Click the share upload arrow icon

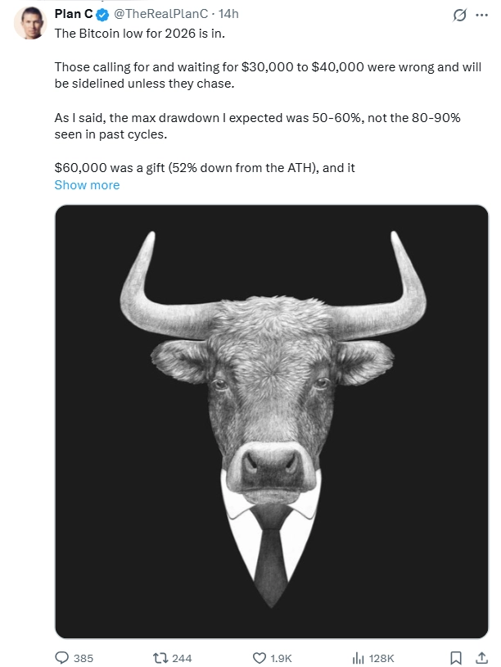click(x=481, y=657)
